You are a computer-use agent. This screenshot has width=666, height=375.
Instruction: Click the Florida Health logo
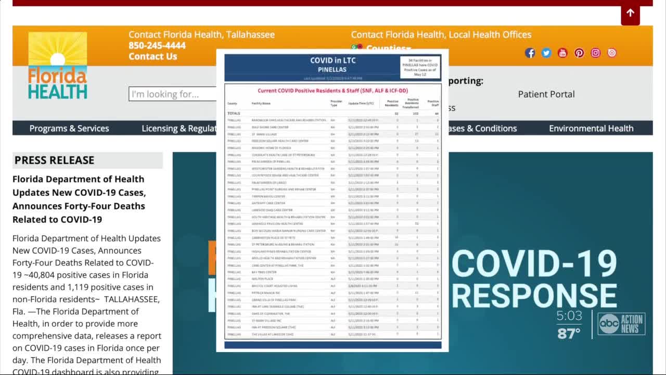click(x=57, y=66)
